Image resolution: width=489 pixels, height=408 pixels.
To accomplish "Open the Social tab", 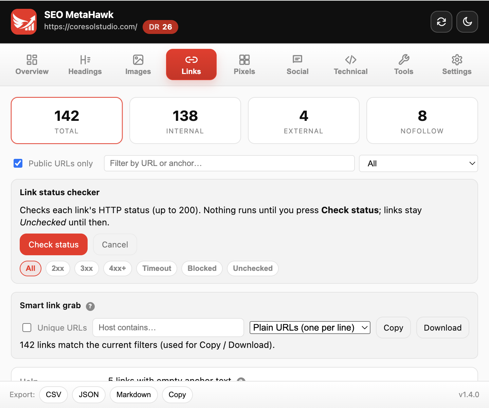I will pos(297,64).
